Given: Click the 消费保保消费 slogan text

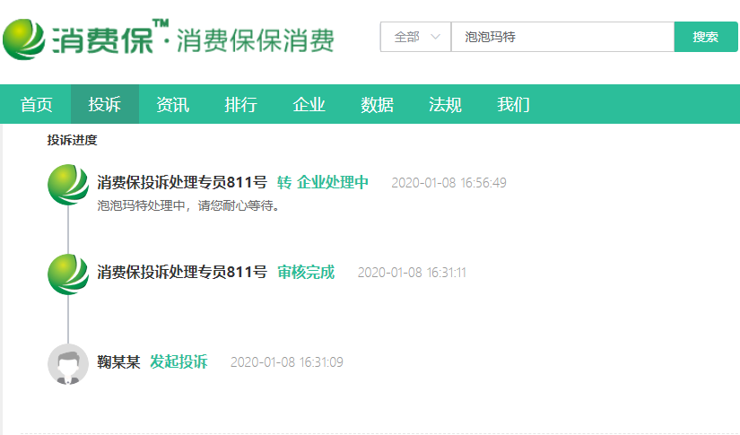Looking at the screenshot, I should pos(256,40).
